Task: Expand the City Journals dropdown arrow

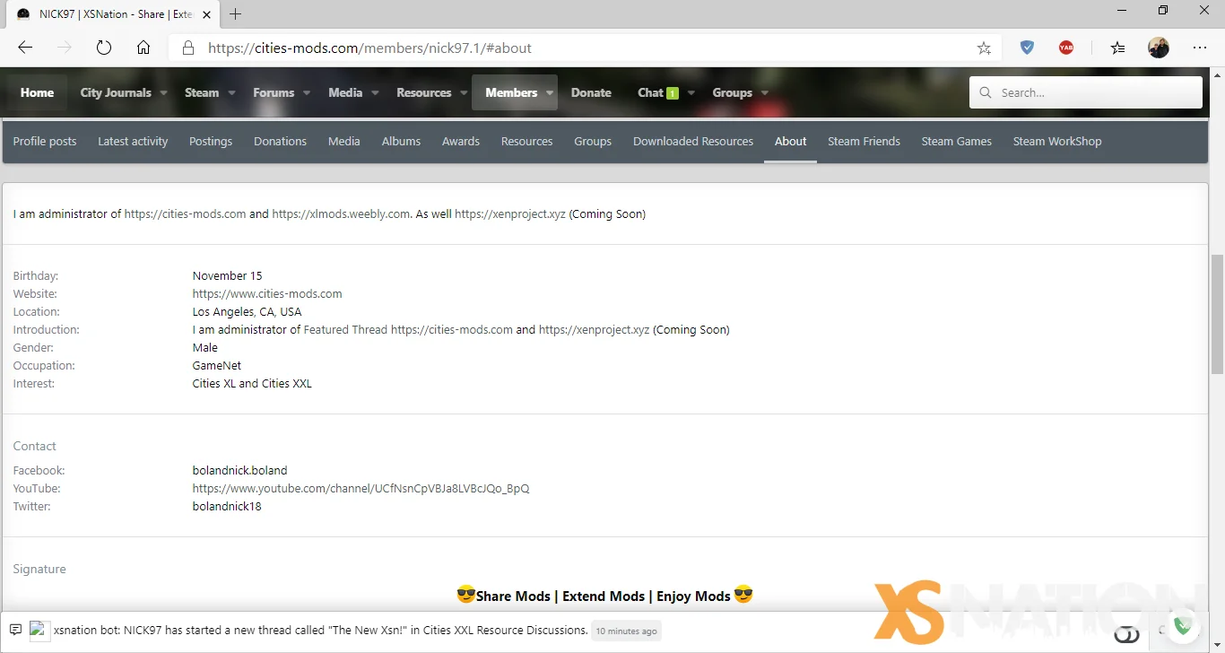Action: [x=163, y=93]
